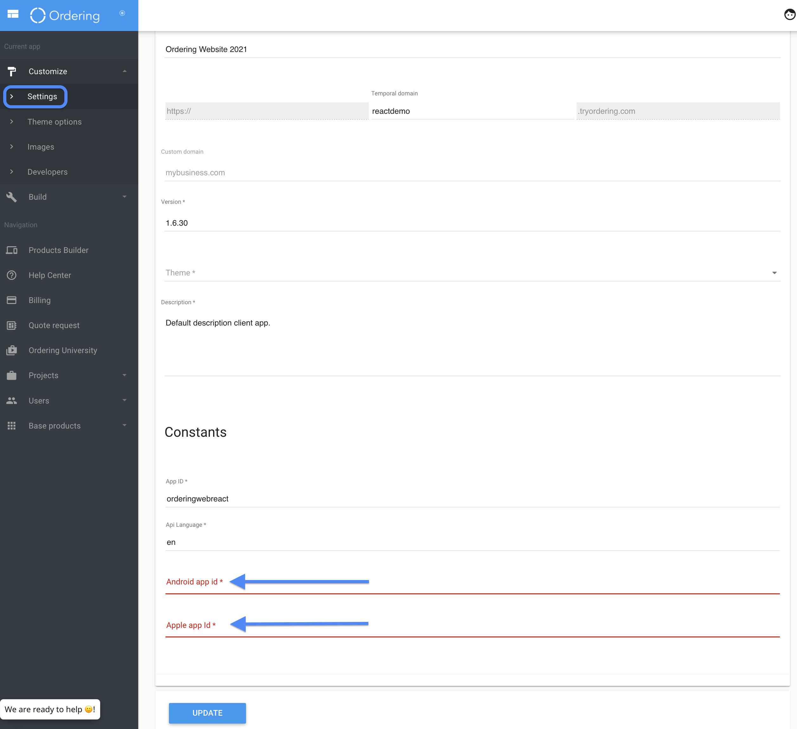Click the UPDATE button
This screenshot has width=797, height=729.
click(x=207, y=713)
